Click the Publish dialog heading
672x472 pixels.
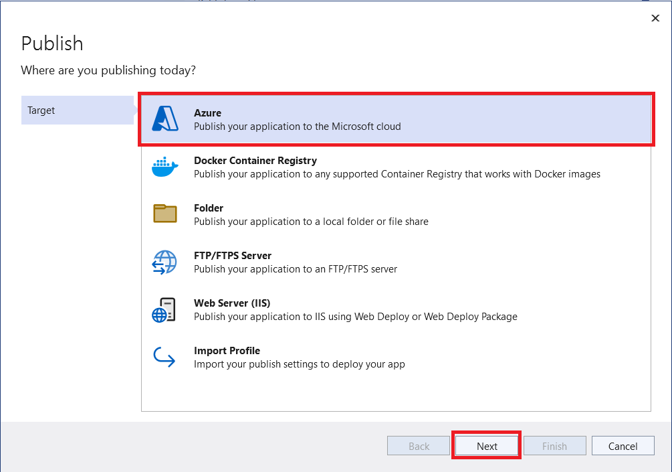(51, 43)
